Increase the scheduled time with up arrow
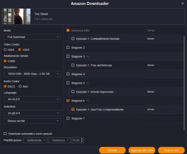187x154 pixels. (x=82, y=139)
